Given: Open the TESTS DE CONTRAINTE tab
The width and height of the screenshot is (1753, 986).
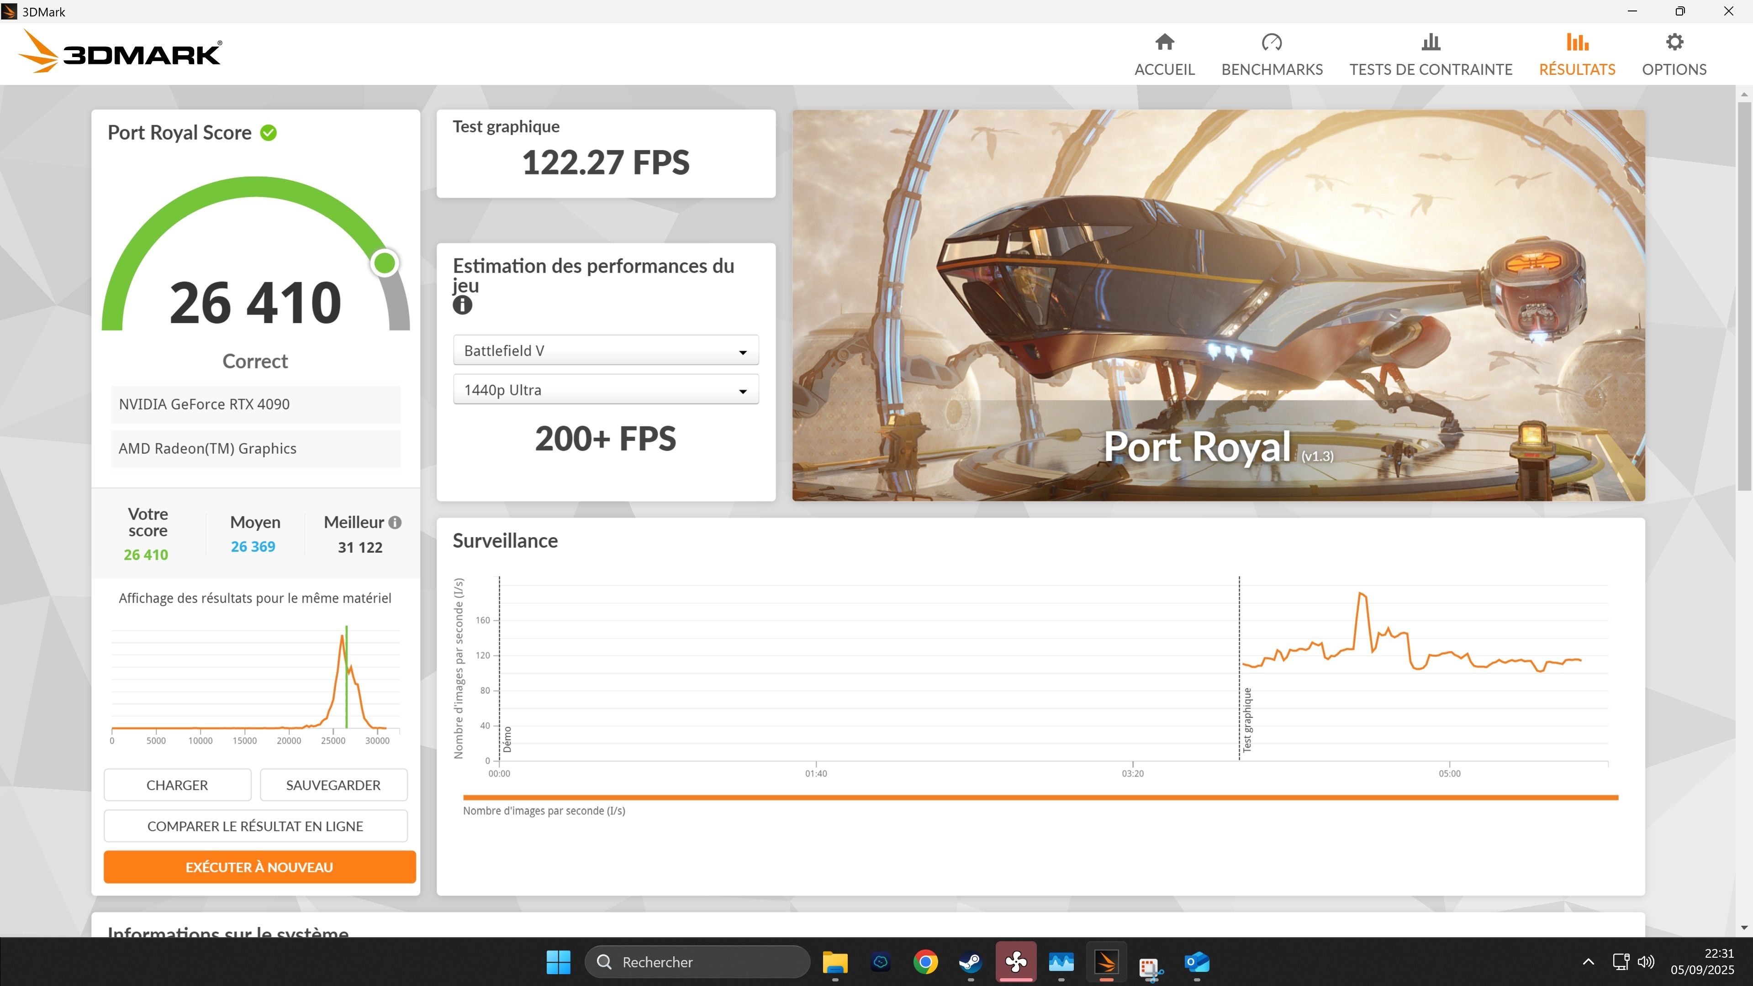Looking at the screenshot, I should (1431, 55).
